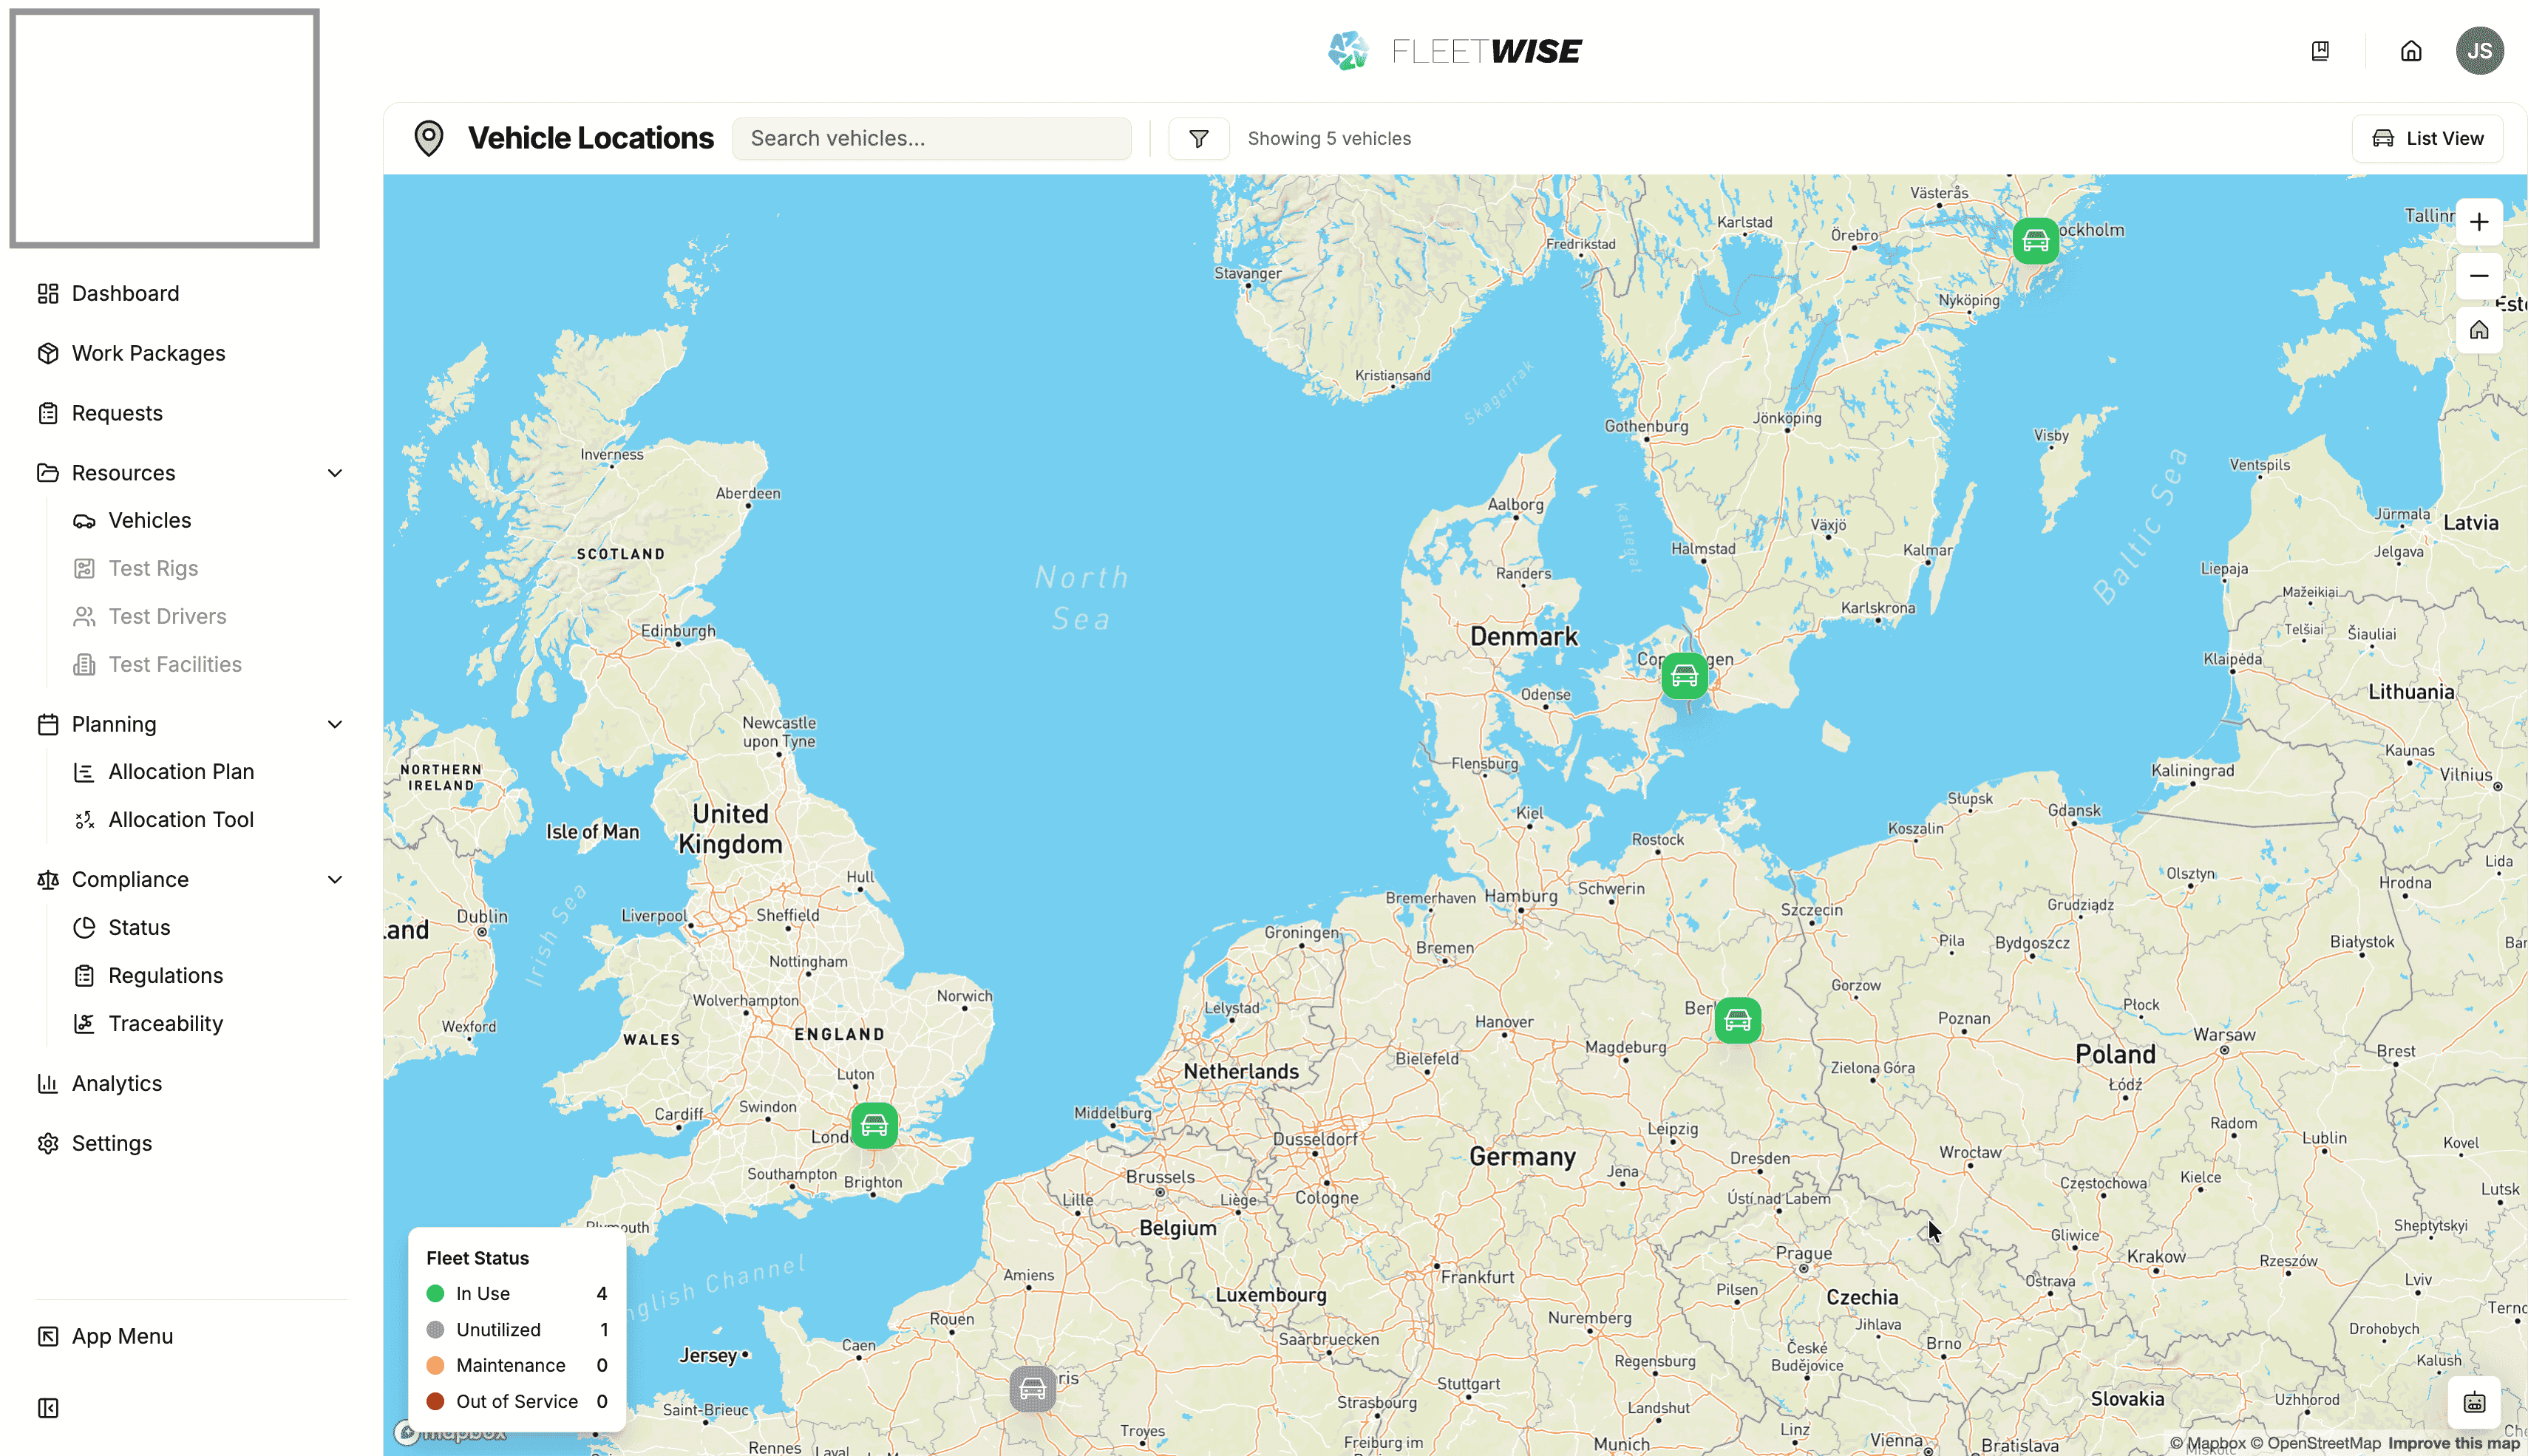Image resolution: width=2528 pixels, height=1456 pixels.
Task: Click the green In Use status dot
Action: click(x=435, y=1293)
